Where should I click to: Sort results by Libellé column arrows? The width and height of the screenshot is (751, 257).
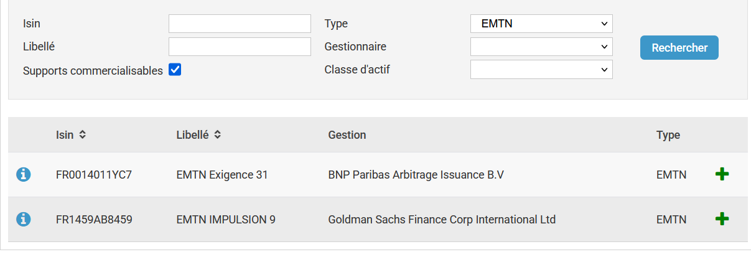point(217,135)
